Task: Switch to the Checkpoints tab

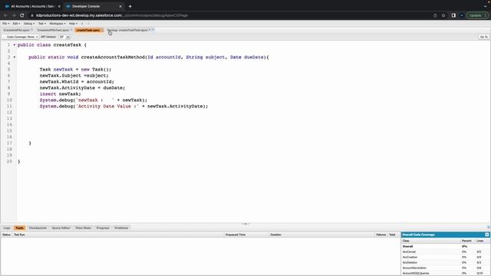Action: point(38,228)
